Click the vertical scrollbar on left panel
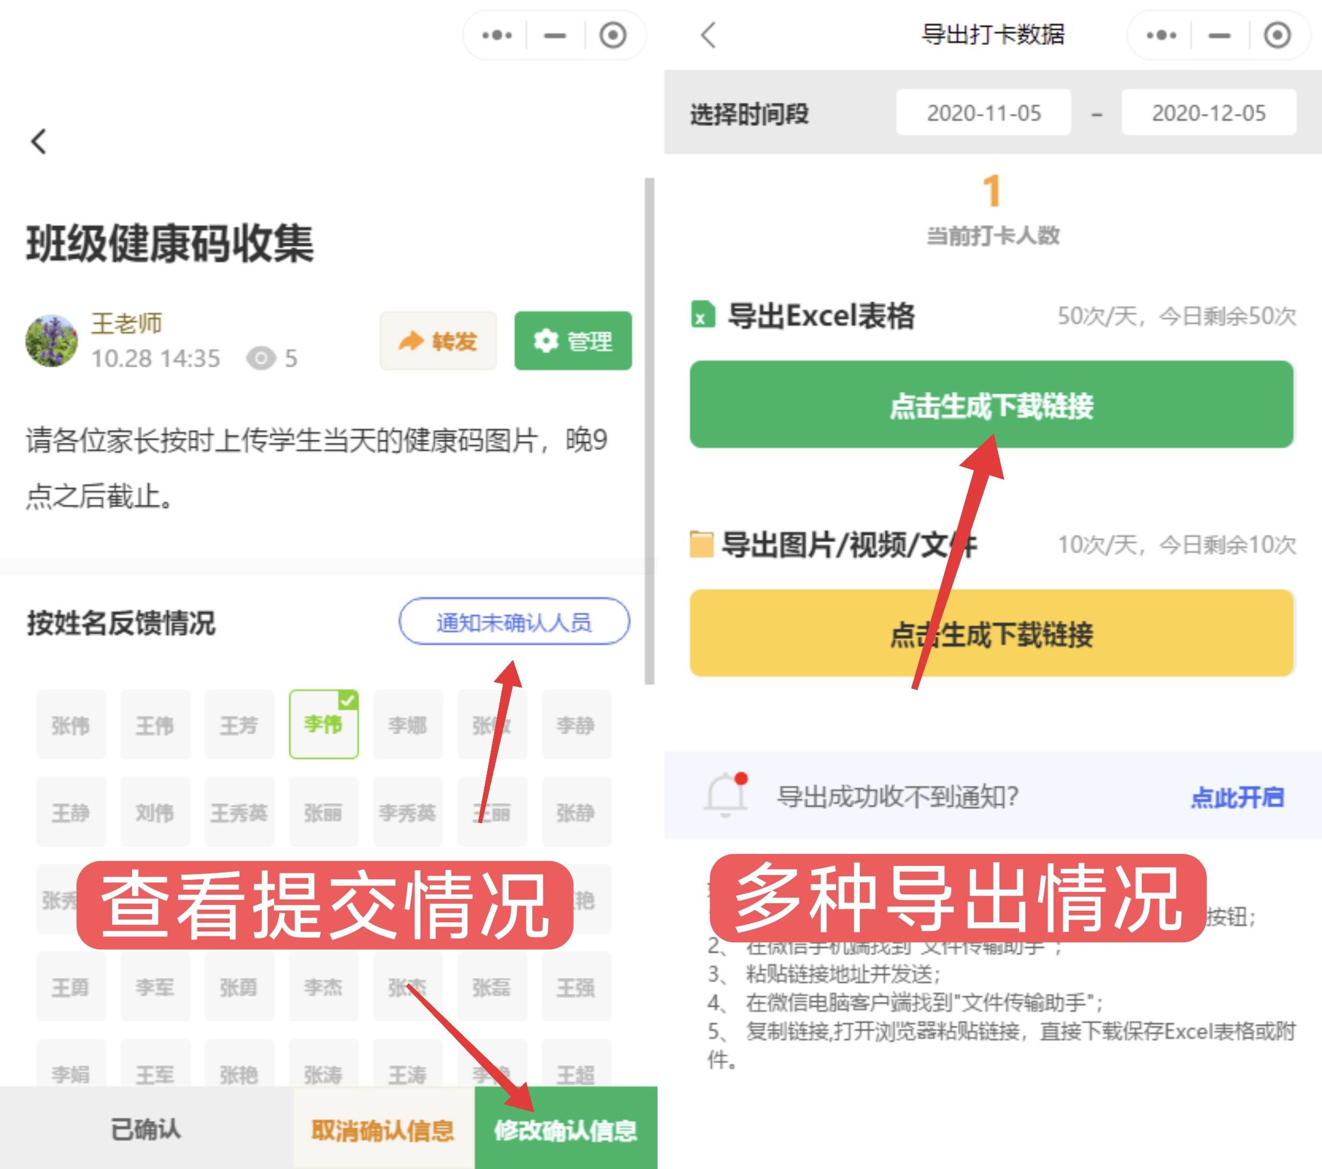1322x1169 pixels. [x=649, y=430]
